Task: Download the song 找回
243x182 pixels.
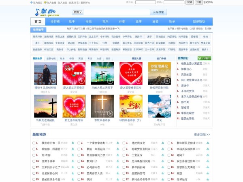Action: coord(117,179)
